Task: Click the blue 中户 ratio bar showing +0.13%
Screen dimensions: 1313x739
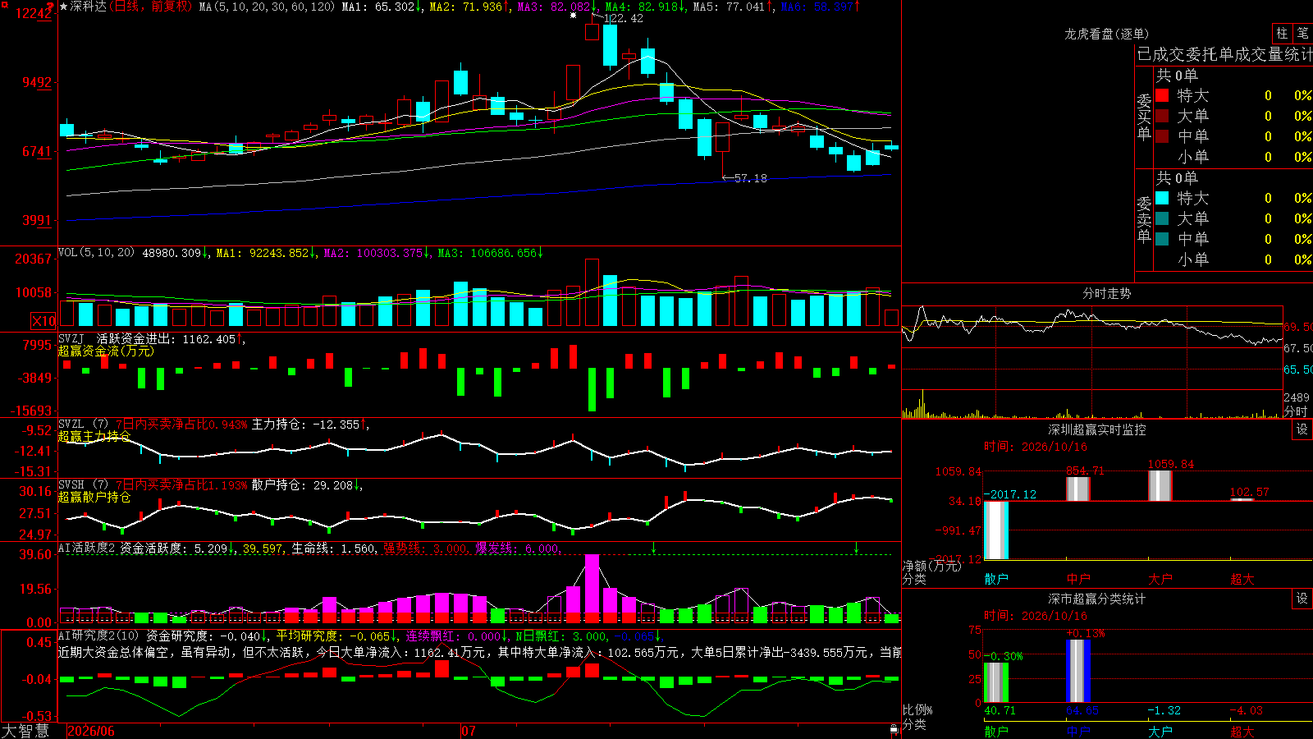Action: (1078, 671)
